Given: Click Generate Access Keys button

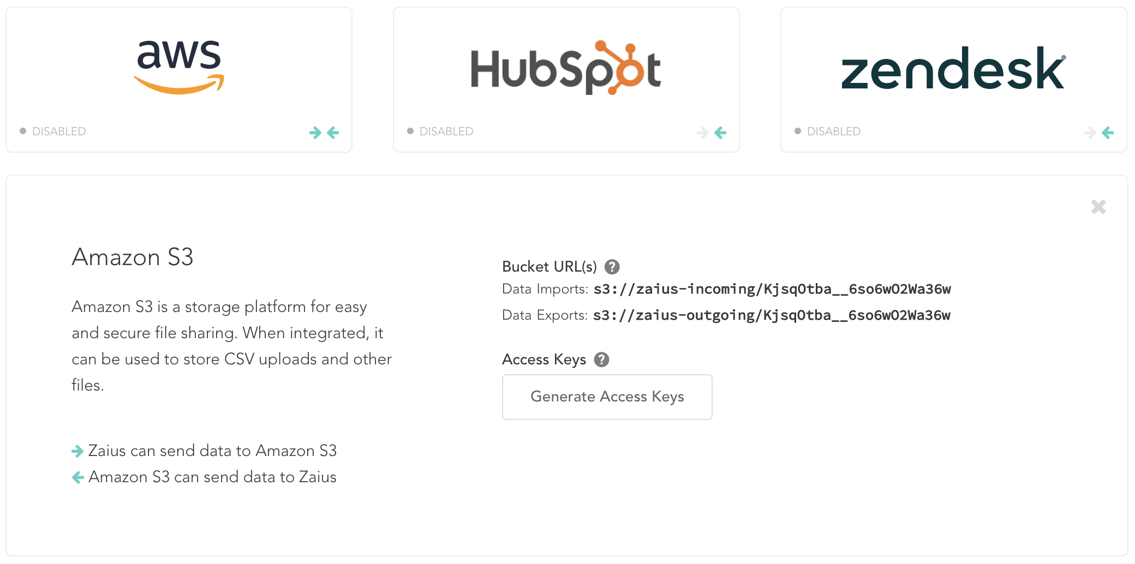Looking at the screenshot, I should pyautogui.click(x=607, y=397).
